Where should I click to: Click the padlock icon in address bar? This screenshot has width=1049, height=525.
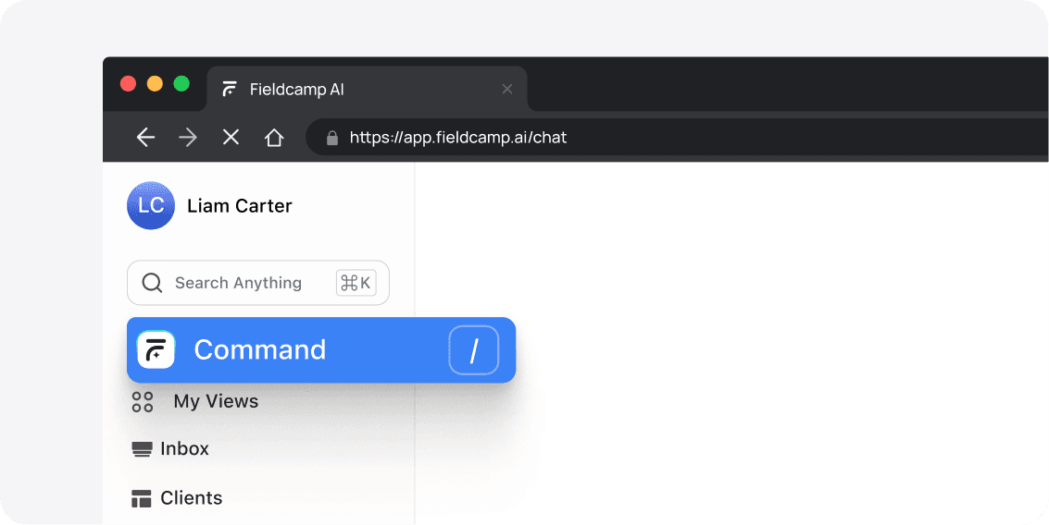coord(331,139)
